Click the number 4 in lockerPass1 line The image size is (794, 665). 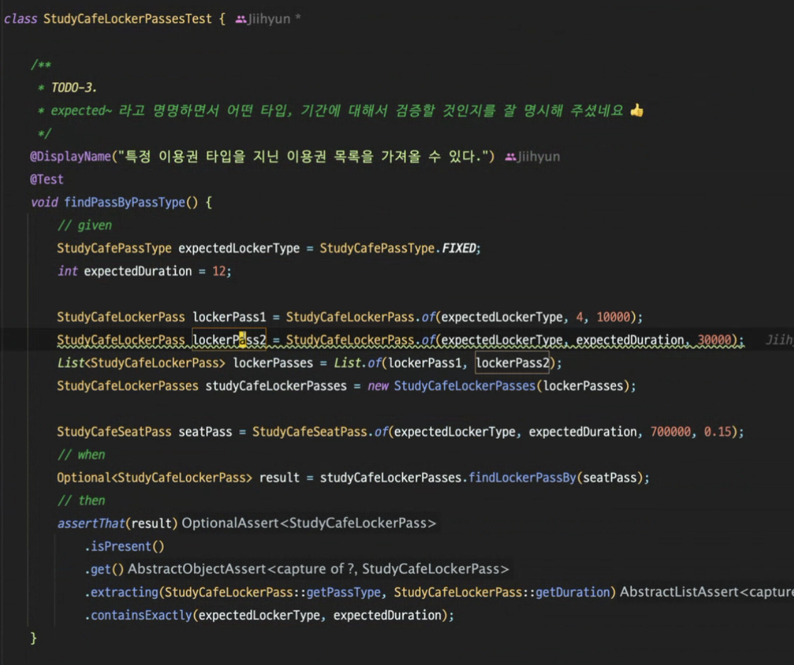(x=579, y=317)
